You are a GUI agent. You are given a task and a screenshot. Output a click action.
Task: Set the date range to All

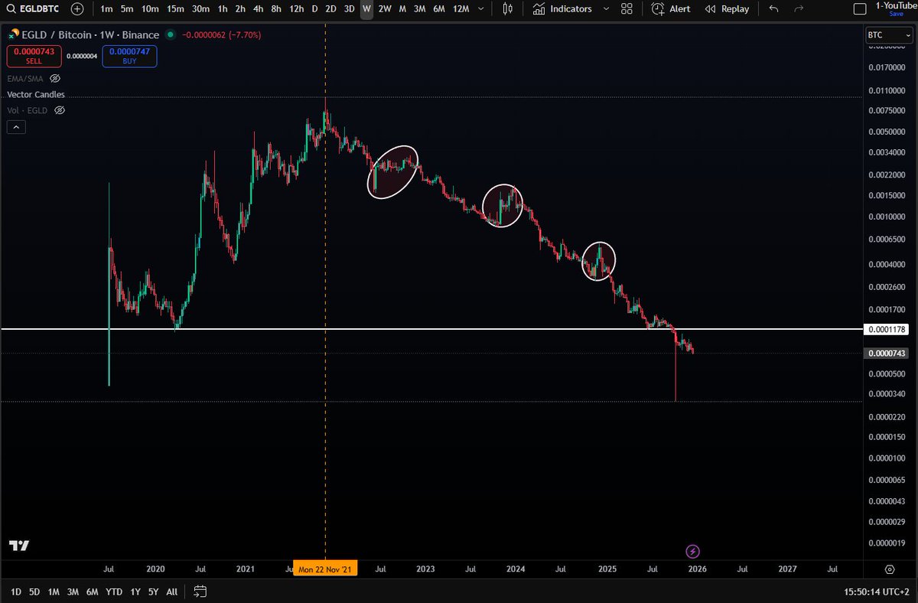click(172, 592)
